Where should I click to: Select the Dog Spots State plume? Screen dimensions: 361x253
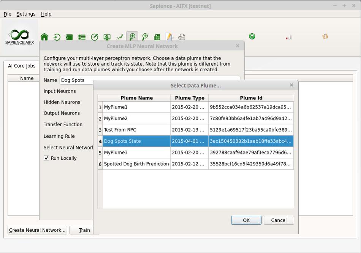136,141
